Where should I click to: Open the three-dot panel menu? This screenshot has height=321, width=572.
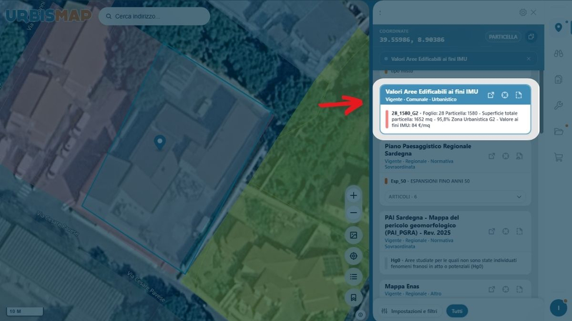380,12
